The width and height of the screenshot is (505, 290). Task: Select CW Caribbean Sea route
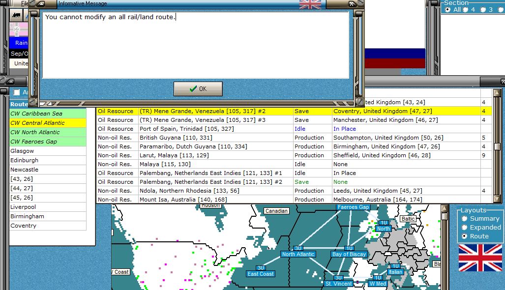(x=48, y=113)
